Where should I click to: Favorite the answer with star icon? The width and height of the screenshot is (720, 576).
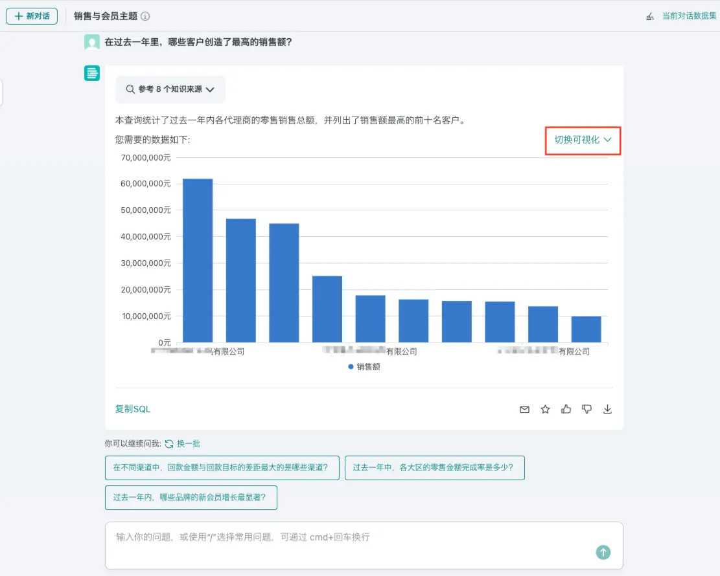545,409
